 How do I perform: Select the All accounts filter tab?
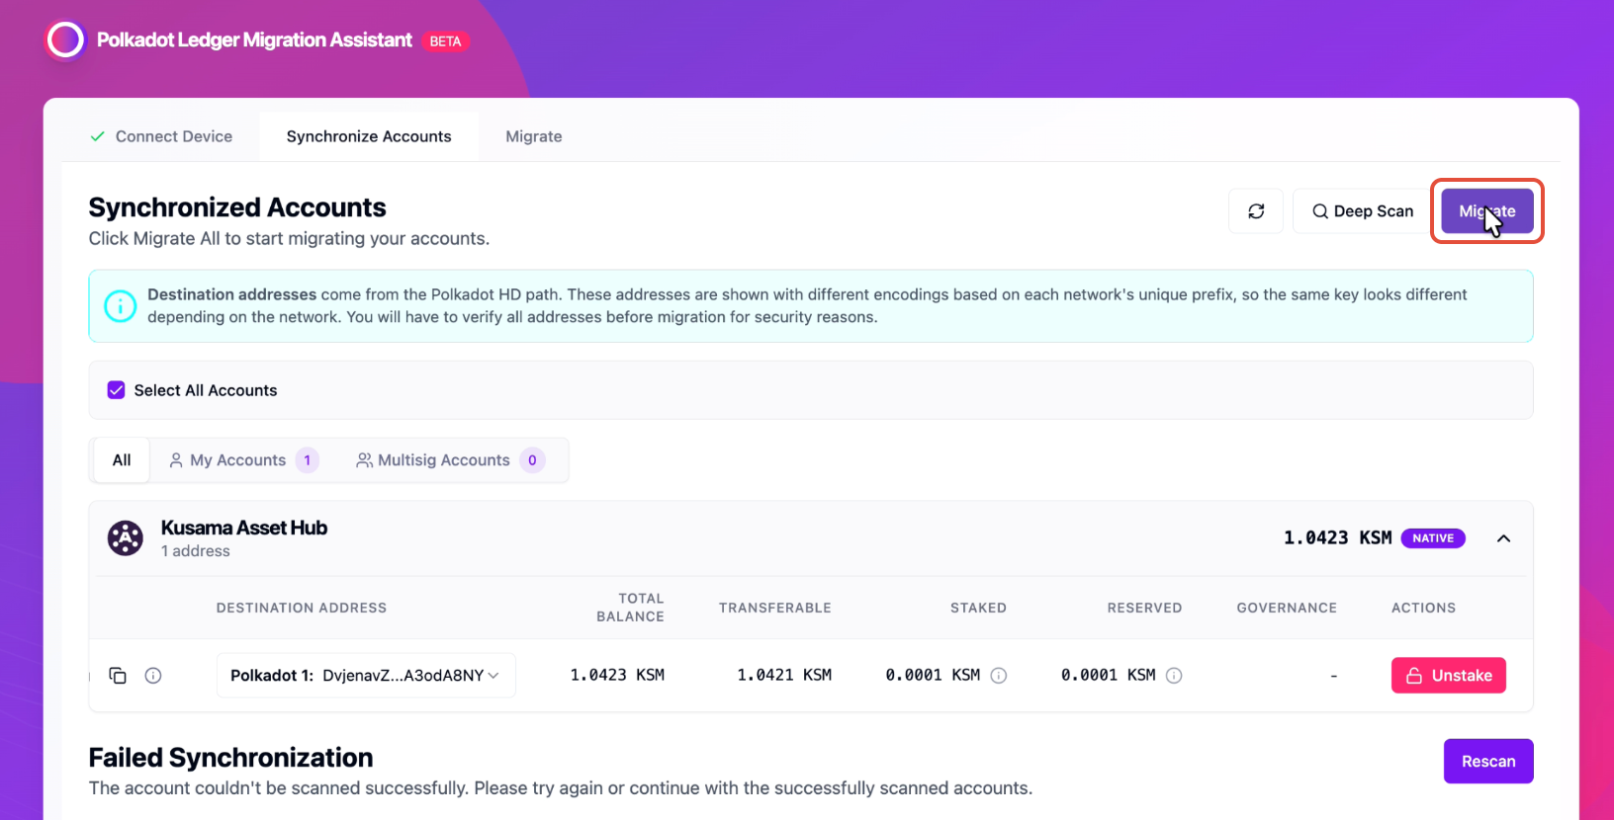point(122,460)
